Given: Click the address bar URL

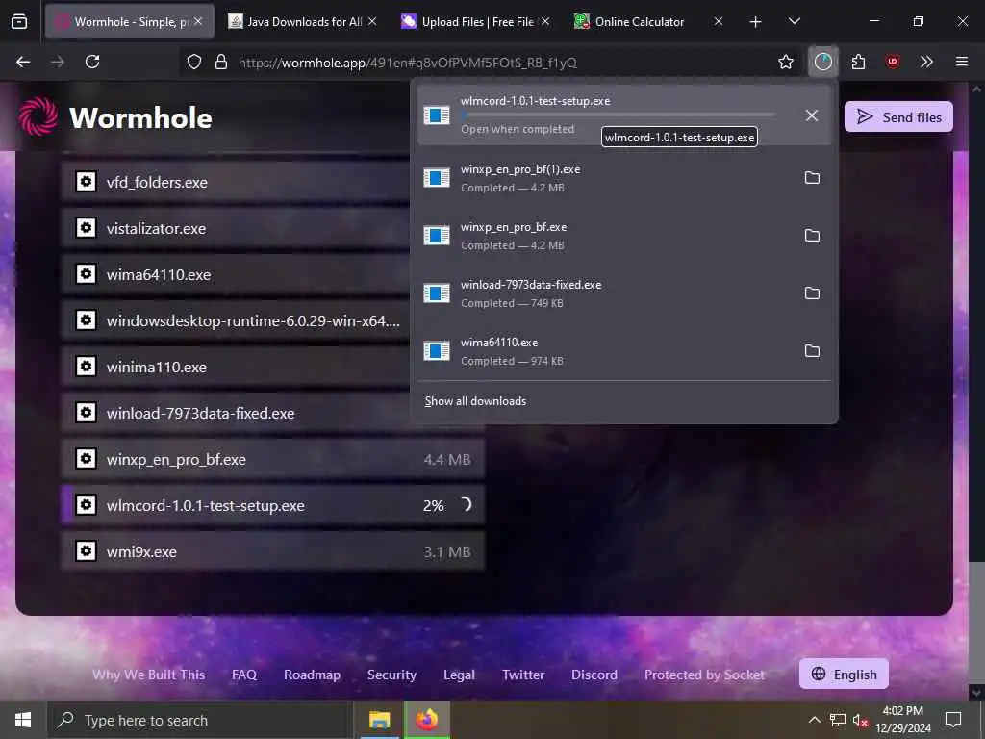Looking at the screenshot, I should [407, 63].
